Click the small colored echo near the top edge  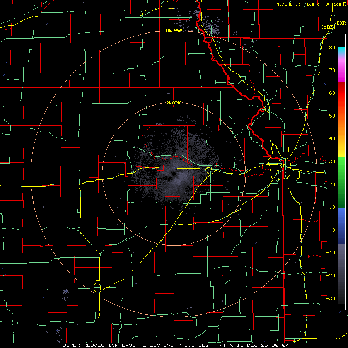172,9
